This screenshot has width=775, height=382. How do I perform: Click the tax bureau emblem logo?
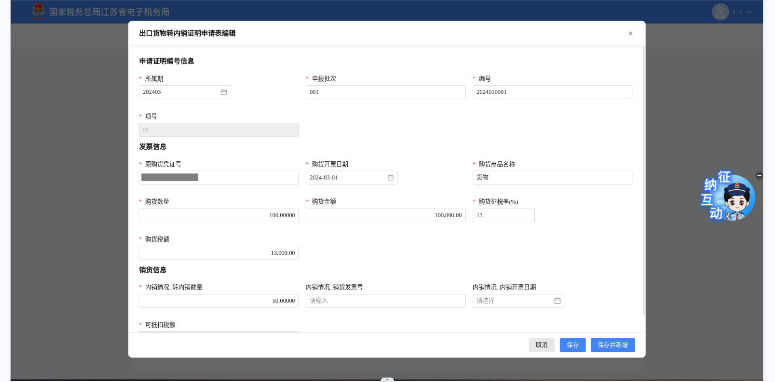[38, 11]
